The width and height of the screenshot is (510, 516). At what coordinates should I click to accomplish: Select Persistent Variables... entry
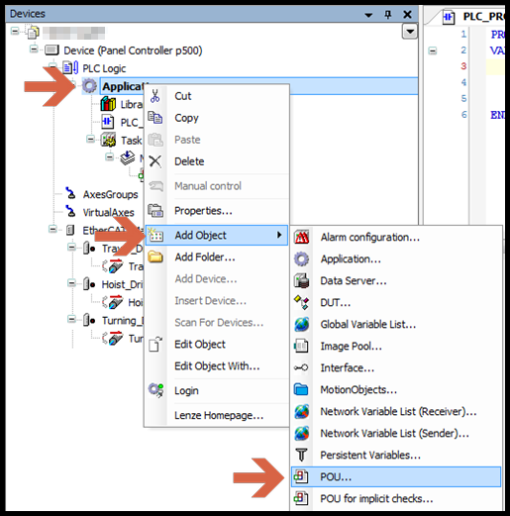396,455
